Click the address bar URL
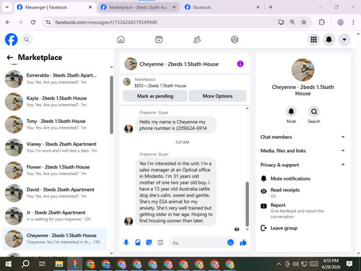 click(106, 22)
